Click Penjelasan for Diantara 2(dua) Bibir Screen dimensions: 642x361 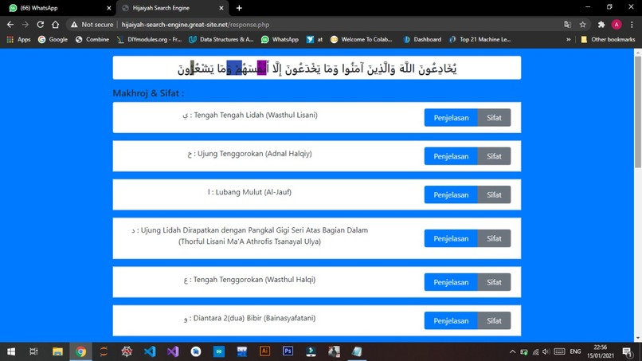451,321
